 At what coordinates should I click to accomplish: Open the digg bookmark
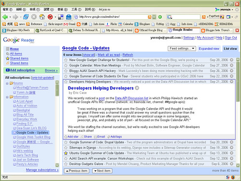pos(171,24)
